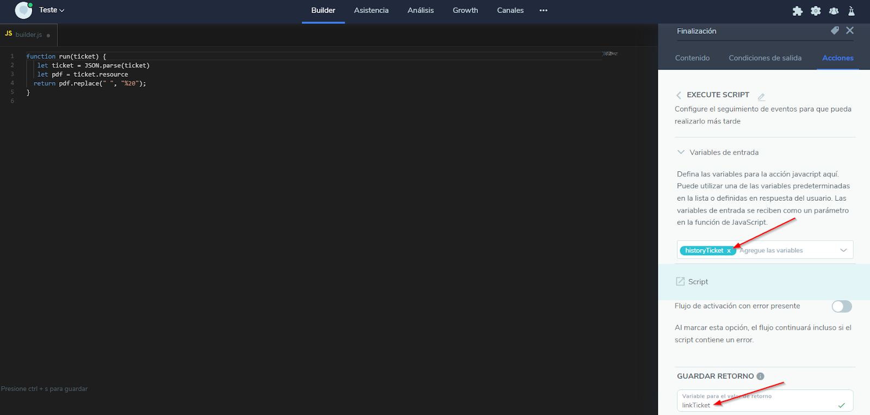Click the tag icon in Finalización header

pos(835,31)
